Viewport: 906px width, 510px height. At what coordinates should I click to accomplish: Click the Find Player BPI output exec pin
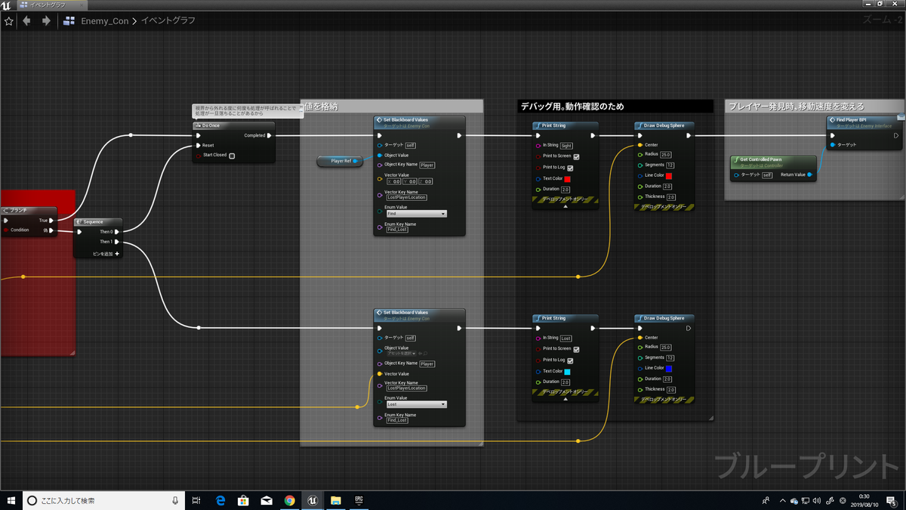(895, 135)
